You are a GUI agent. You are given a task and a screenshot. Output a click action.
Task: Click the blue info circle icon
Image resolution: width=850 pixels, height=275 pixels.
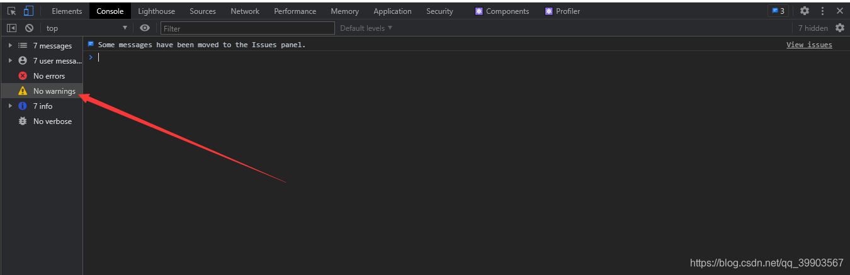tap(23, 106)
